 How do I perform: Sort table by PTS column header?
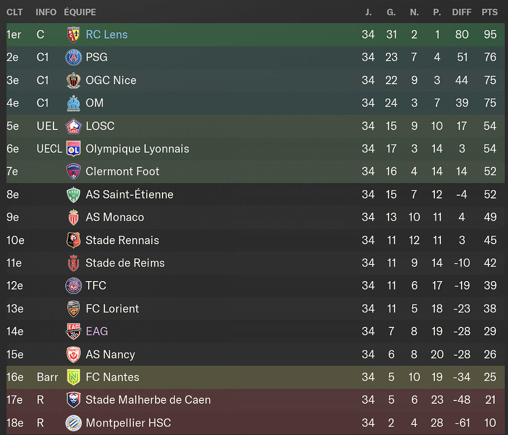click(490, 12)
